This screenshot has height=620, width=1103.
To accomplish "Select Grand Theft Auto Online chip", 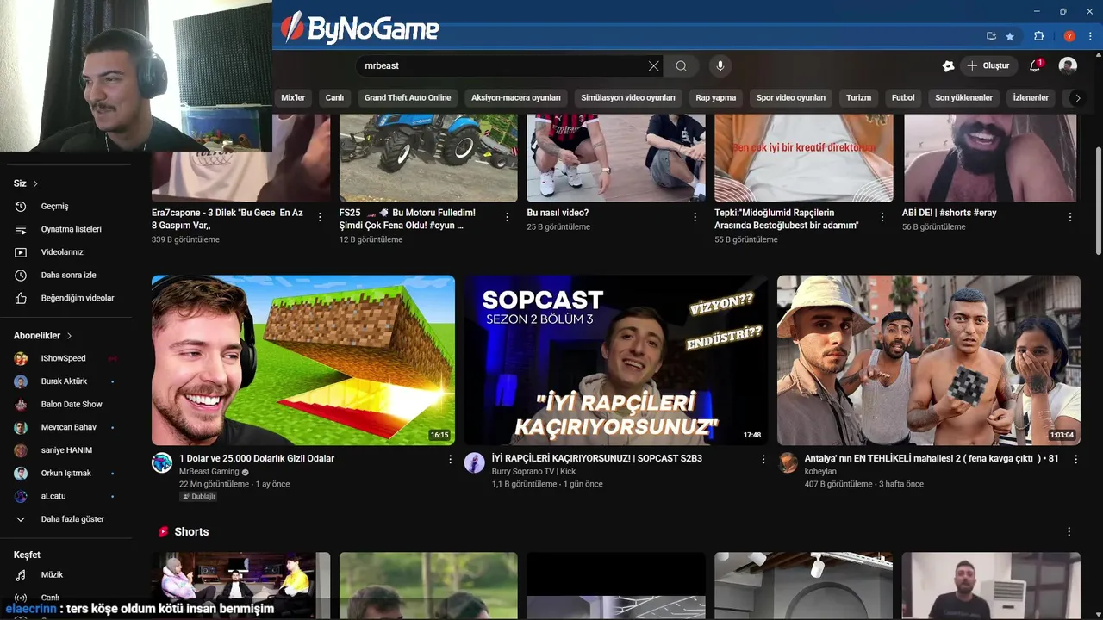I will click(408, 97).
